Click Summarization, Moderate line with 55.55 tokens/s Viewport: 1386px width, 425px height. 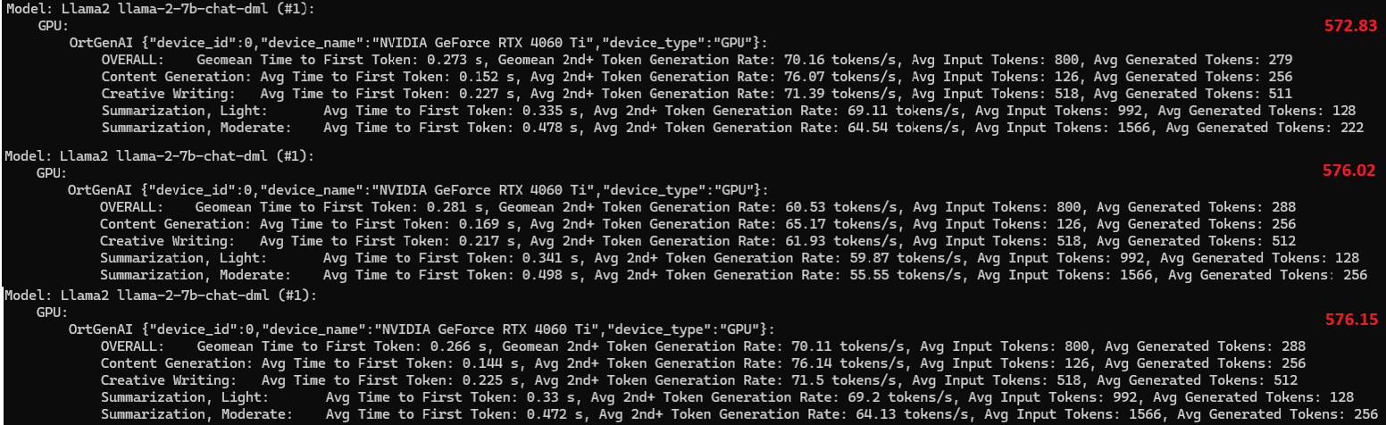pyautogui.click(x=733, y=274)
